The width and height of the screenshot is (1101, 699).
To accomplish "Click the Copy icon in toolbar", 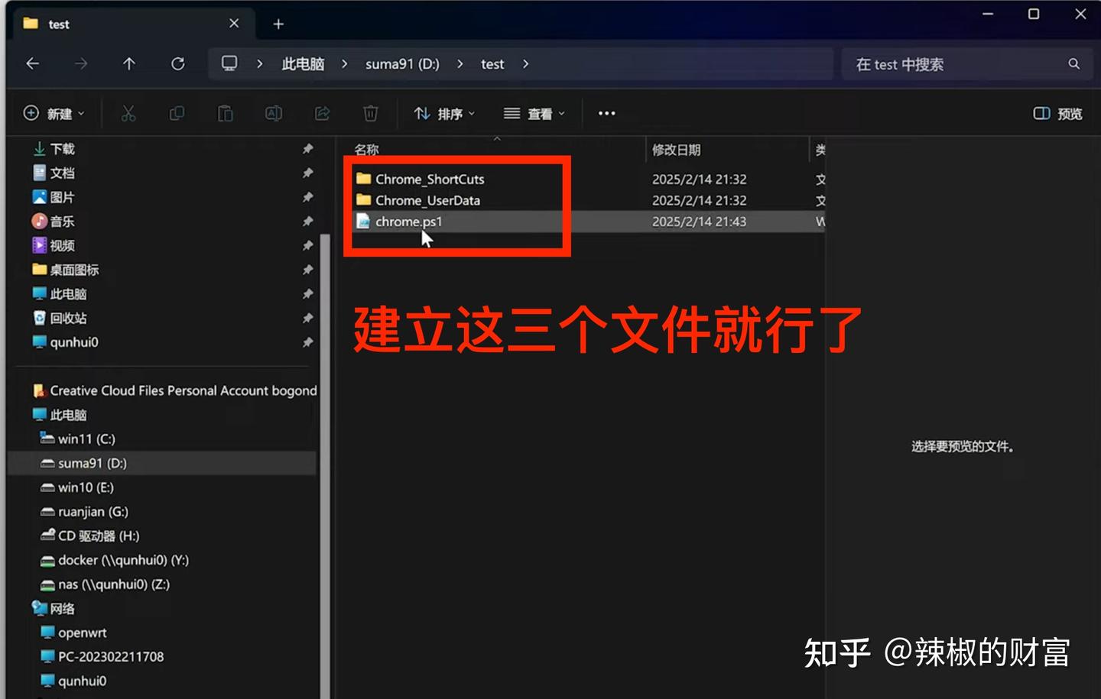I will 177,114.
